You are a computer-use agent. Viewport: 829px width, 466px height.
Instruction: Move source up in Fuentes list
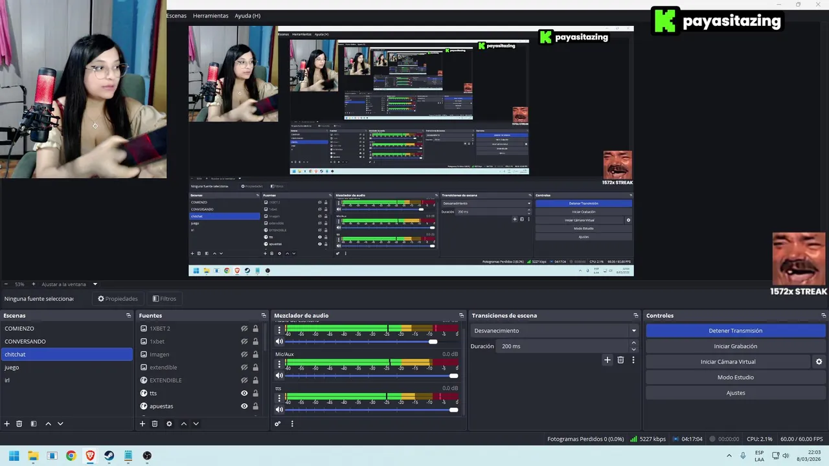click(183, 424)
